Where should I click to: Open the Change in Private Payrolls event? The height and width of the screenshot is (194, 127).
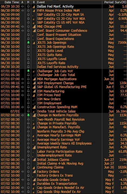(57, 123)
